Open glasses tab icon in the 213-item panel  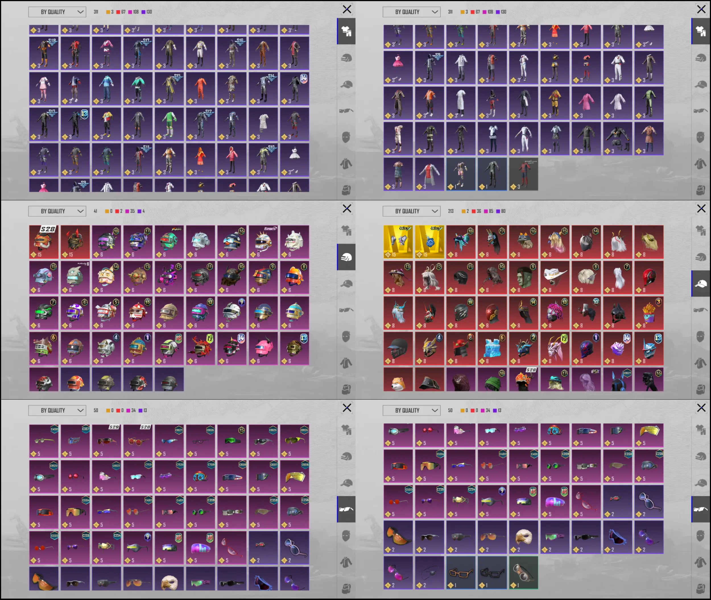pos(700,310)
